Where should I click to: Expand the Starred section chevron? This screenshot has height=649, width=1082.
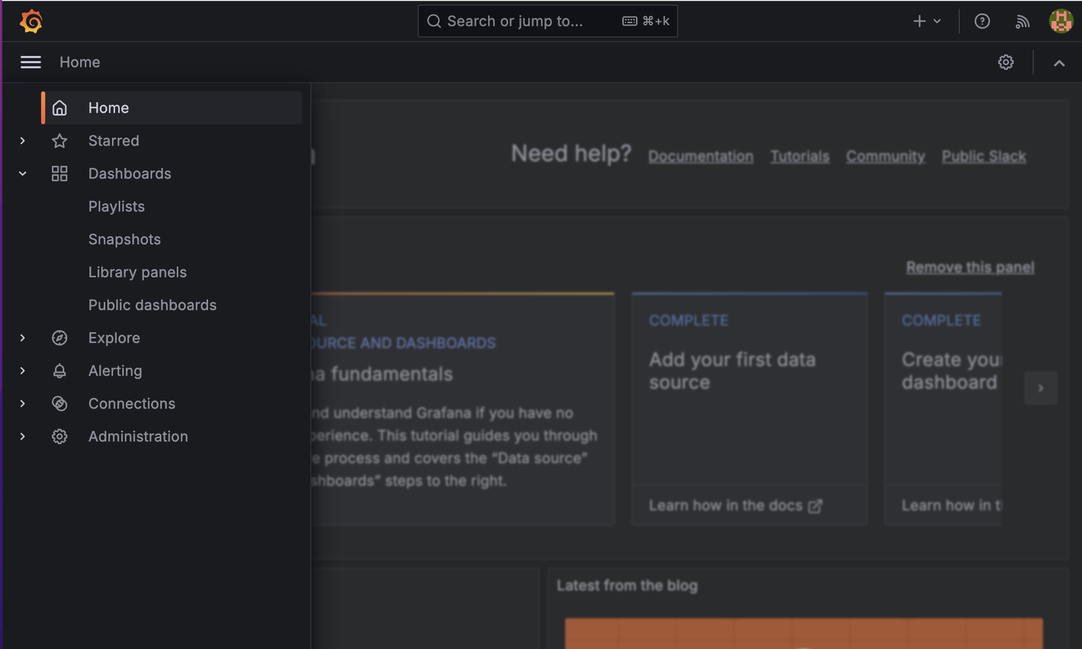tap(23, 141)
